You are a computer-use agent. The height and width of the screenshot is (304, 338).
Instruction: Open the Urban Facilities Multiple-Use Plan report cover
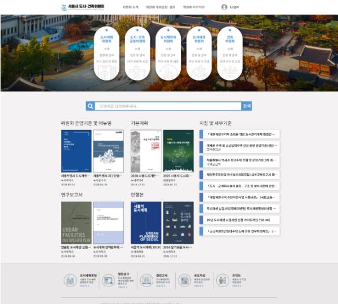click(x=75, y=223)
